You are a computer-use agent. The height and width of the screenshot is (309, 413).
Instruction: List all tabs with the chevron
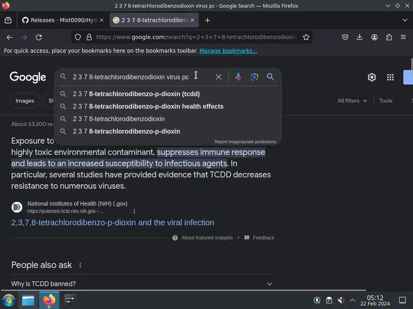(x=405, y=20)
